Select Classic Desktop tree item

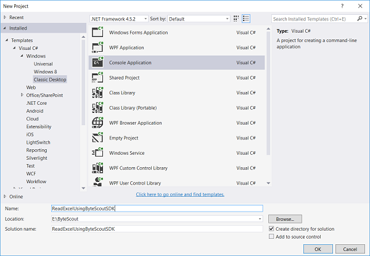point(50,80)
